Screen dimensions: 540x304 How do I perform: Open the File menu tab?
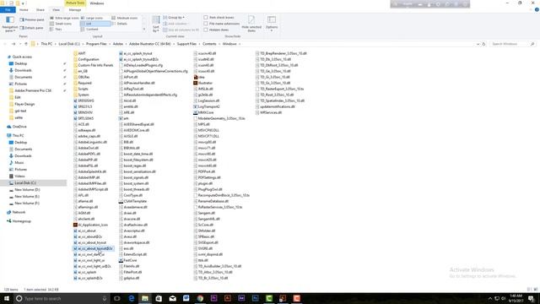[8, 10]
